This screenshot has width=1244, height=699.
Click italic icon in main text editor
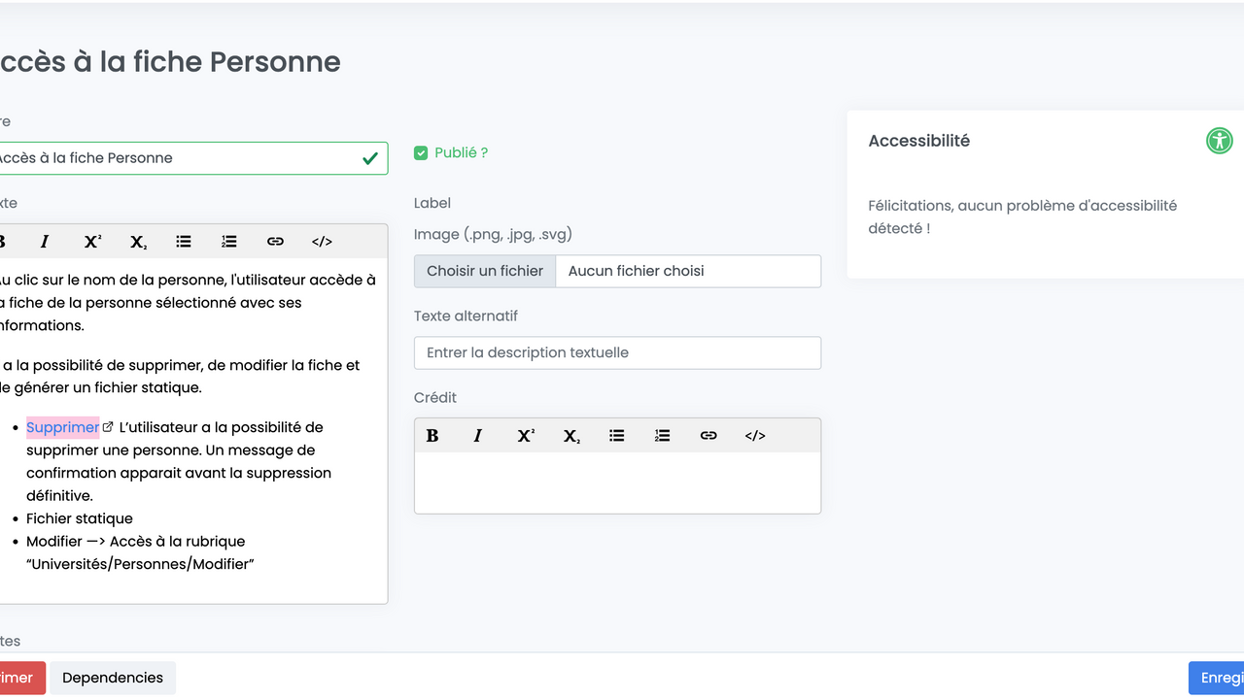[x=45, y=242]
